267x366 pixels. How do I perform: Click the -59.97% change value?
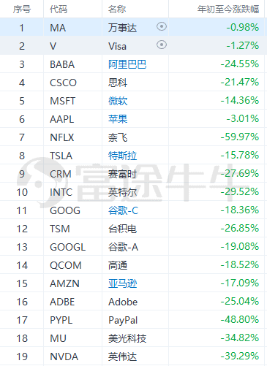tap(240, 137)
